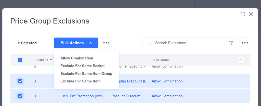The height and width of the screenshot is (106, 261).
Task: Open the more options menu beside Bulk Actions
Action: coord(106,43)
